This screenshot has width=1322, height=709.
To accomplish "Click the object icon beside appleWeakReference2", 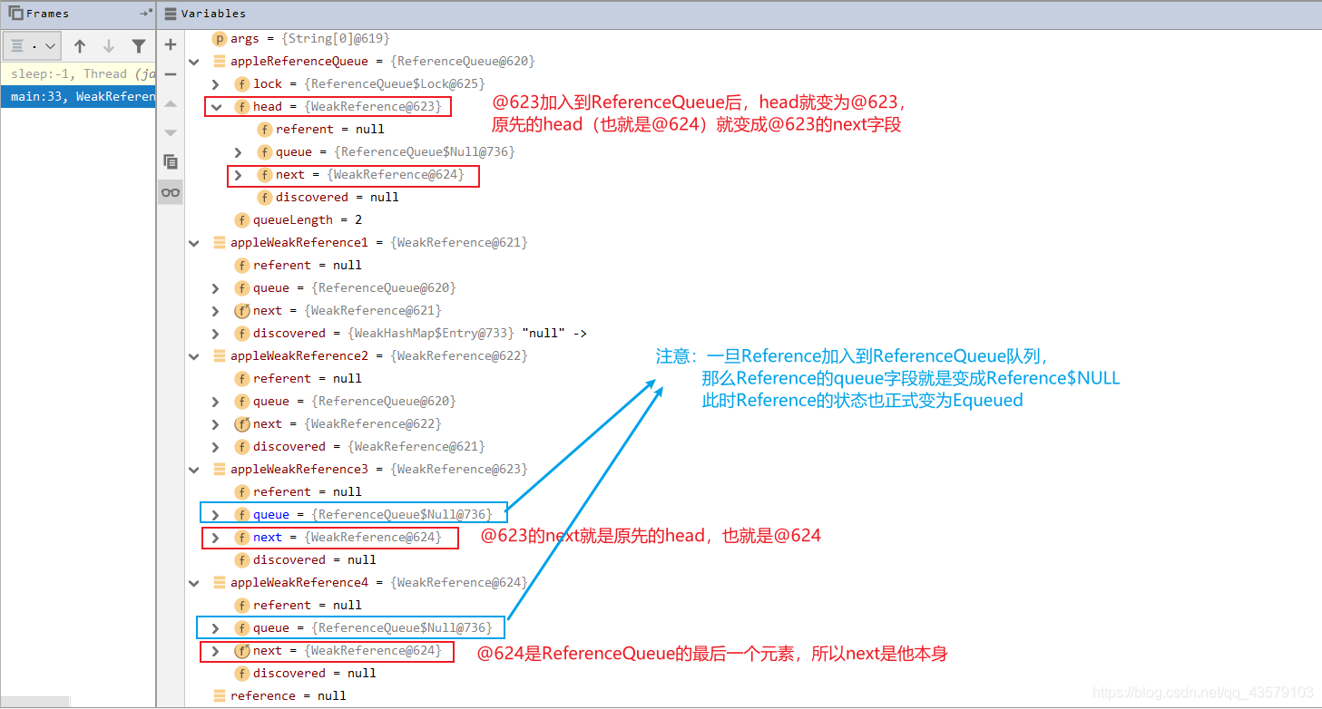I will point(219,356).
